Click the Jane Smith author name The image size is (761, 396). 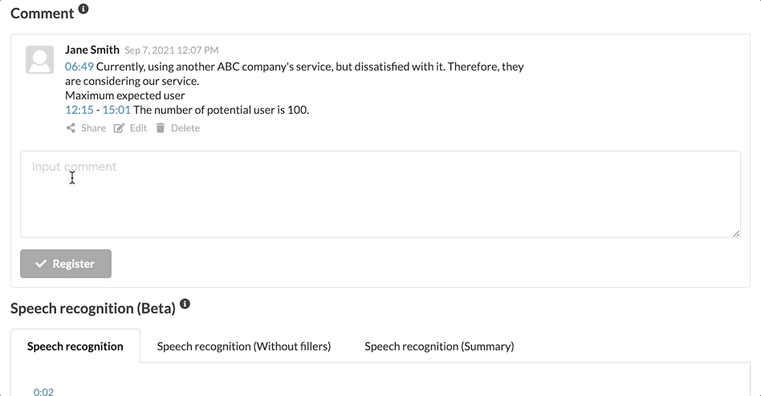92,50
